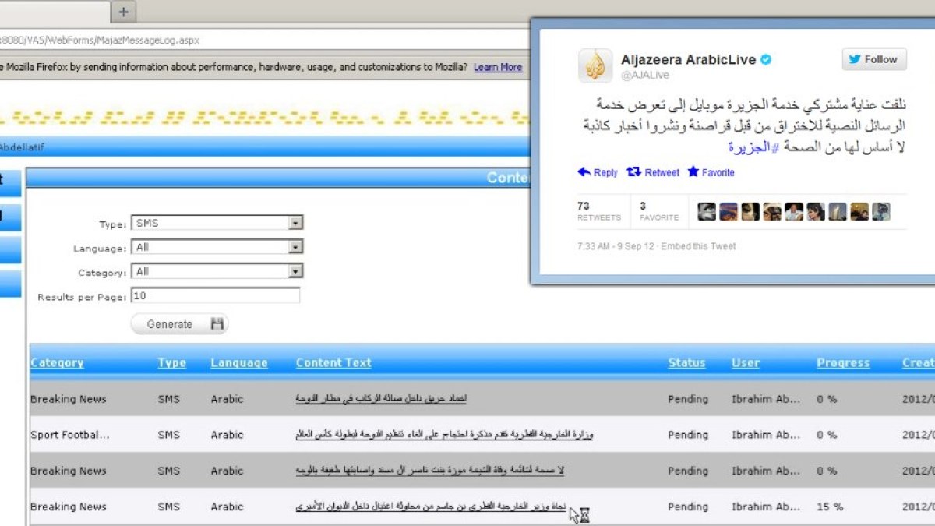Click the save disk icon on Generate

217,324
